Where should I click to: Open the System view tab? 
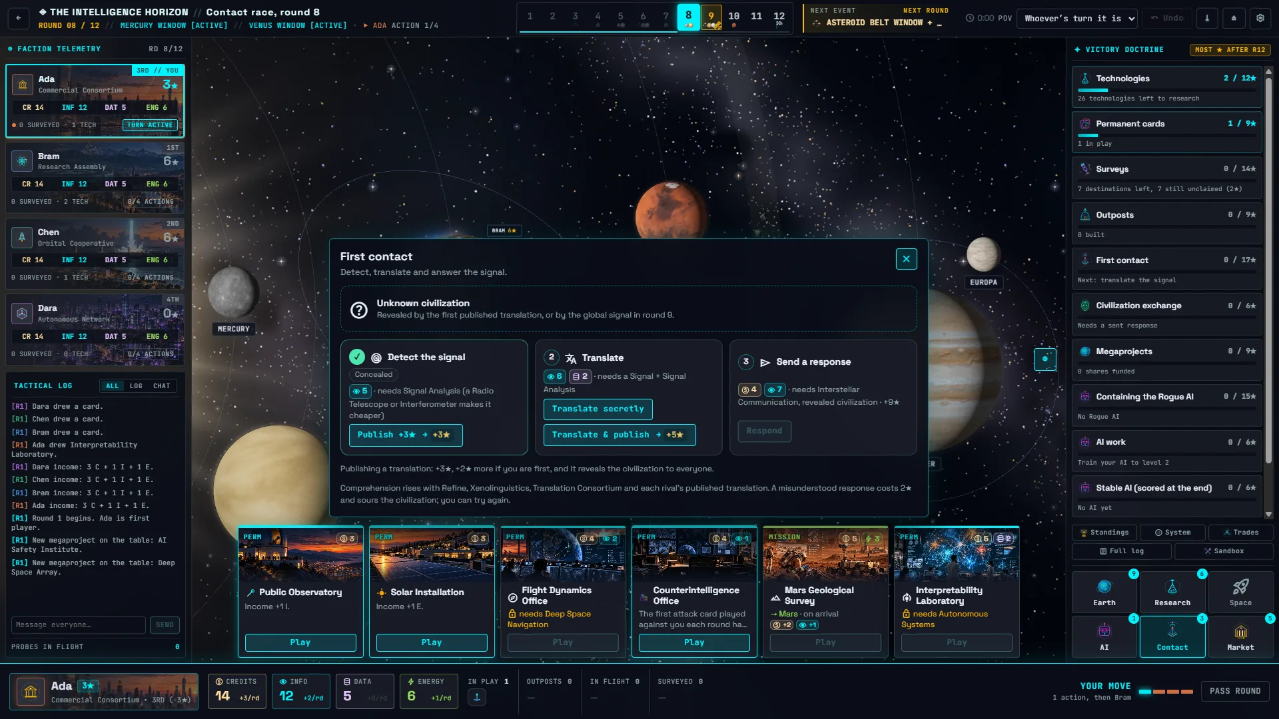tap(1172, 533)
